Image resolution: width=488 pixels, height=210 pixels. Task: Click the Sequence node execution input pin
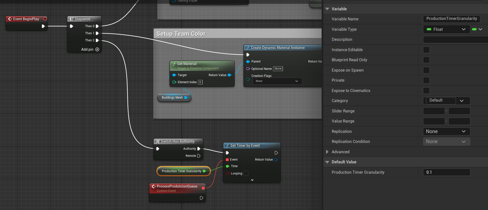pos(71,26)
